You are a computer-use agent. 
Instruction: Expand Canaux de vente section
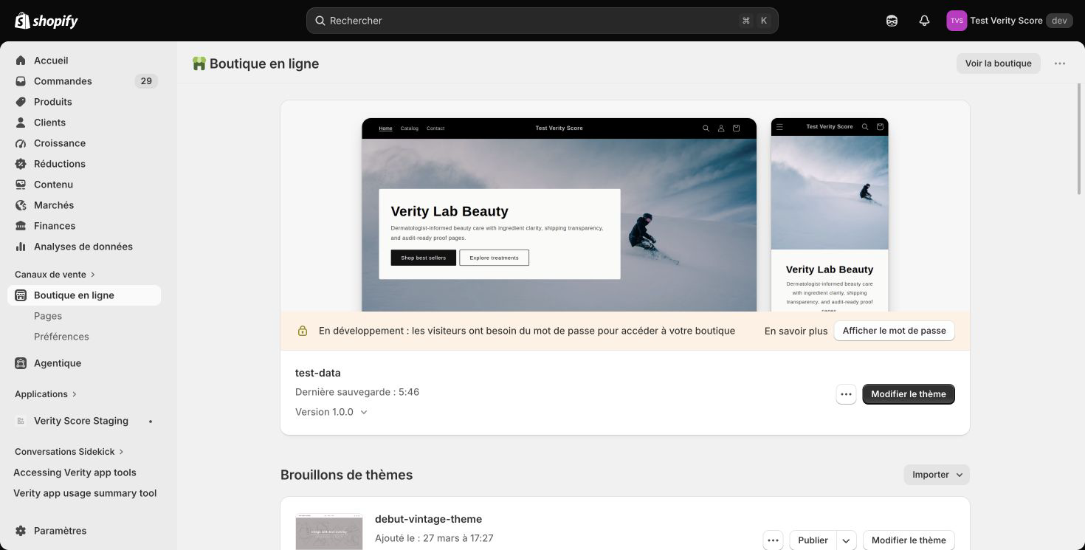(55, 275)
